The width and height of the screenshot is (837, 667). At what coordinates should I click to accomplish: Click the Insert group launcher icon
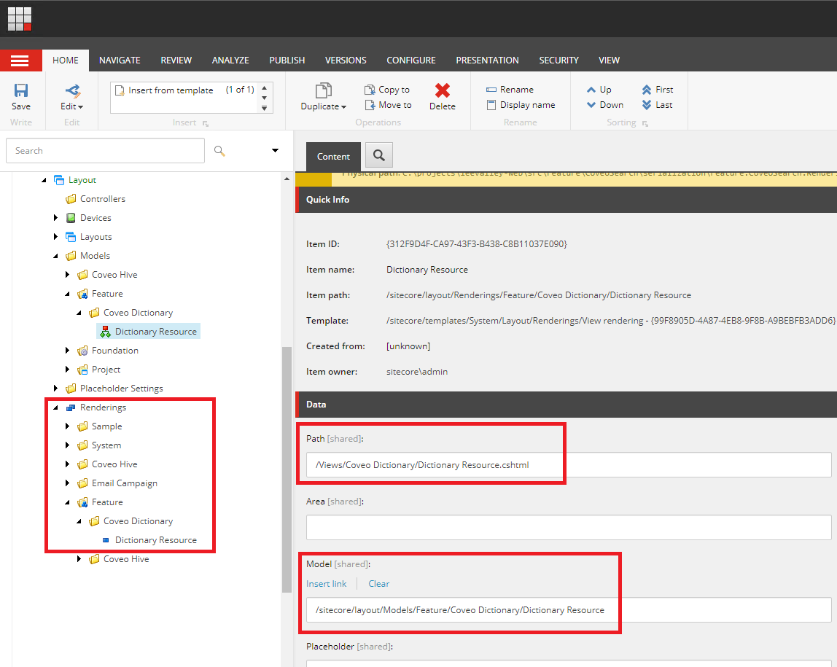click(x=206, y=123)
